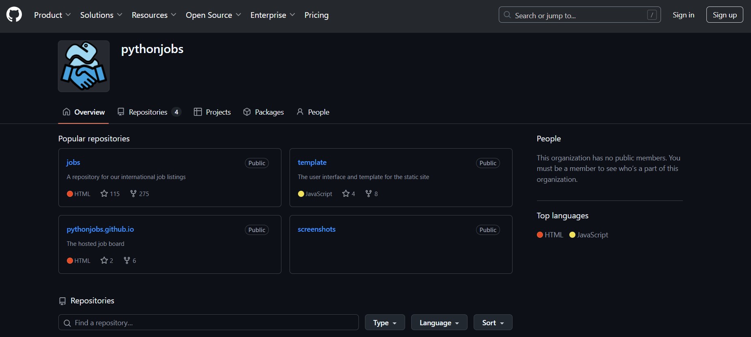Screen dimensions: 751x337
Task: Click the table icon on Projects tab
Action: [198, 112]
